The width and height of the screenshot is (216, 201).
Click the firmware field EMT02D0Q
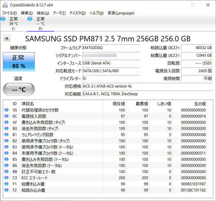coord(111,48)
